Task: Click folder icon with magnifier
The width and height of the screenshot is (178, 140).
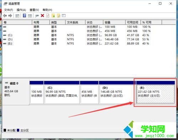Action: click(x=59, y=16)
